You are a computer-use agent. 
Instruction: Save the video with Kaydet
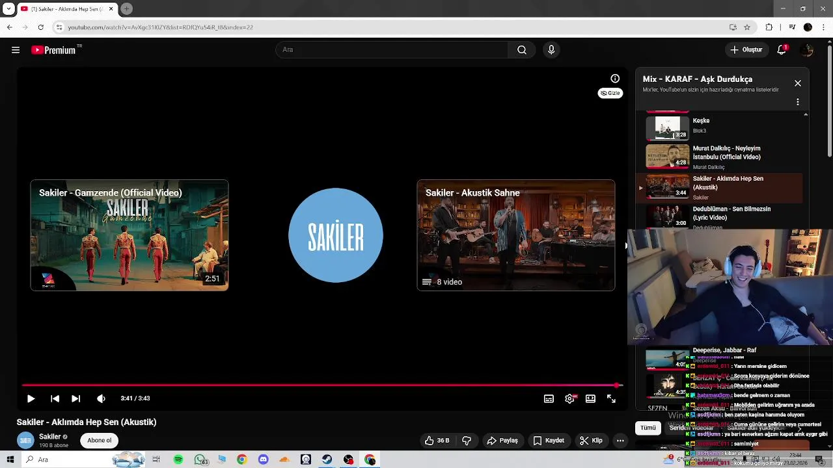pos(549,441)
